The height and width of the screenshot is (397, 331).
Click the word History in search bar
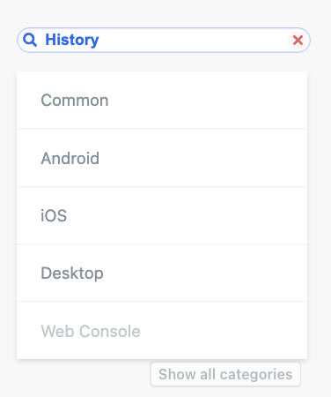(x=72, y=40)
